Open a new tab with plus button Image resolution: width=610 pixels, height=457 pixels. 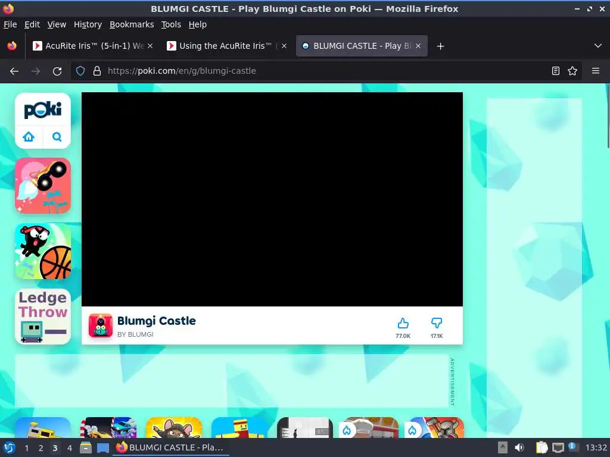point(440,46)
